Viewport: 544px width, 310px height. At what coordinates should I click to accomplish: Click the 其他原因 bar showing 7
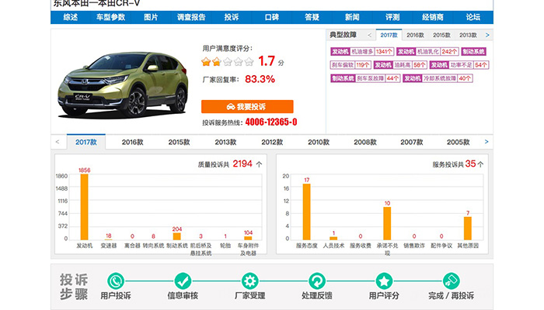coord(468,229)
